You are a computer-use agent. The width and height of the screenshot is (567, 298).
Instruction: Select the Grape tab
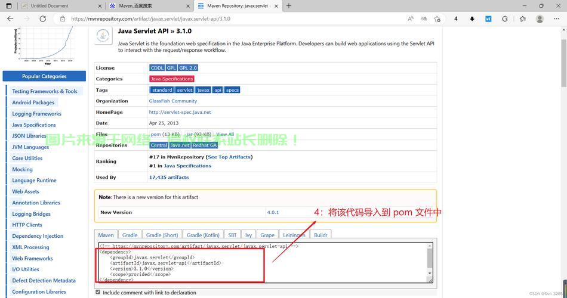click(x=267, y=235)
